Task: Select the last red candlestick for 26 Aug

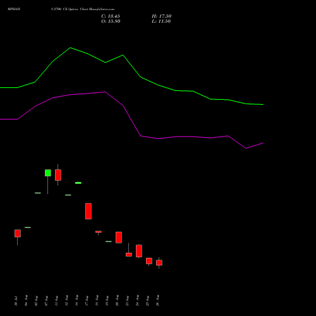Action: tap(159, 263)
